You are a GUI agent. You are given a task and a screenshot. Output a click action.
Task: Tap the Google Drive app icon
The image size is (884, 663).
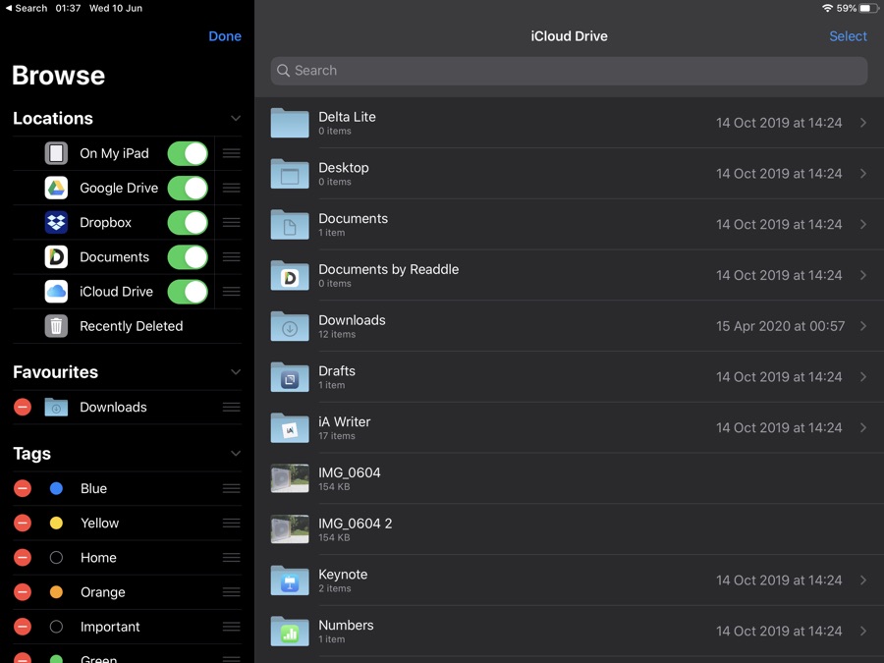(56, 188)
